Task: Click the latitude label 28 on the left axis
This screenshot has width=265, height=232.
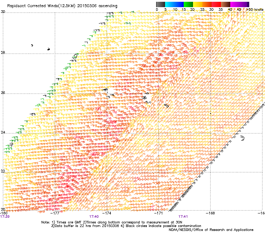Action: [3, 52]
